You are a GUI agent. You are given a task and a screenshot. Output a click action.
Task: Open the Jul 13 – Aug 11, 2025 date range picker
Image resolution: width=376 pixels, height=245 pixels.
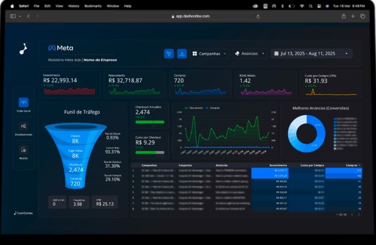(312, 54)
